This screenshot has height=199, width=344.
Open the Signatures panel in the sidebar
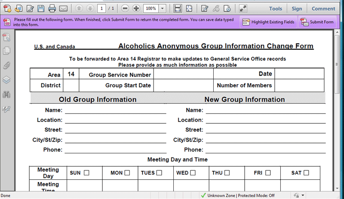point(6,109)
